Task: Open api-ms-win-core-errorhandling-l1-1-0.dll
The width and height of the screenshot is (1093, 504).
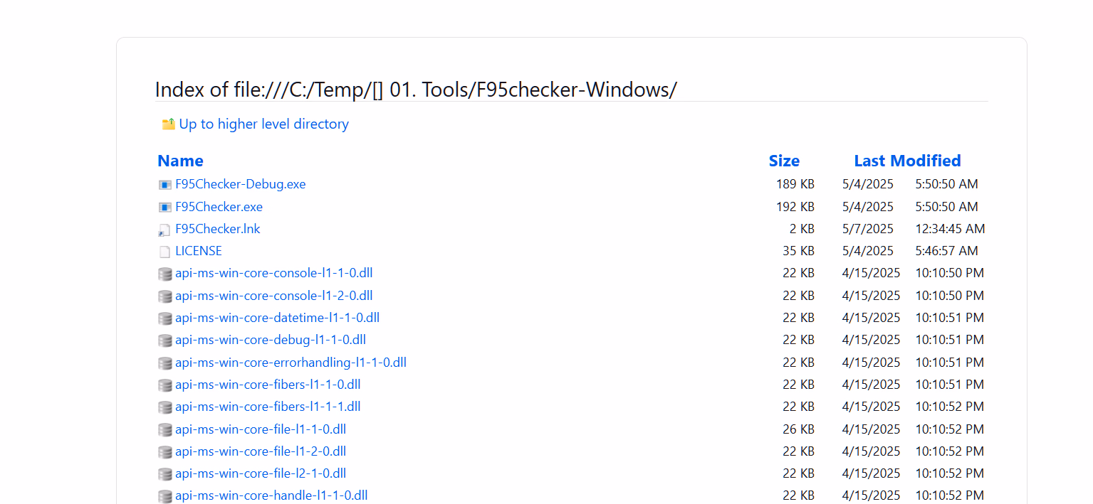Action: (291, 363)
